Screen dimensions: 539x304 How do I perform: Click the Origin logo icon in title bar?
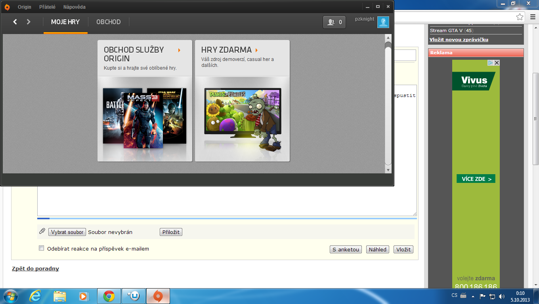[7, 7]
